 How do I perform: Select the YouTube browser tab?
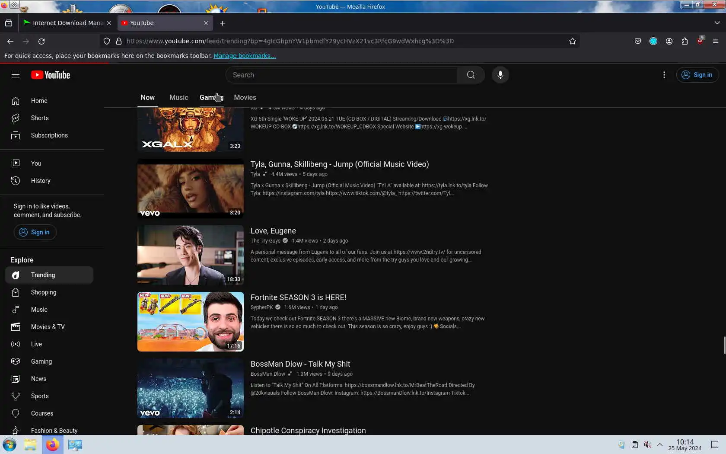pos(165,23)
